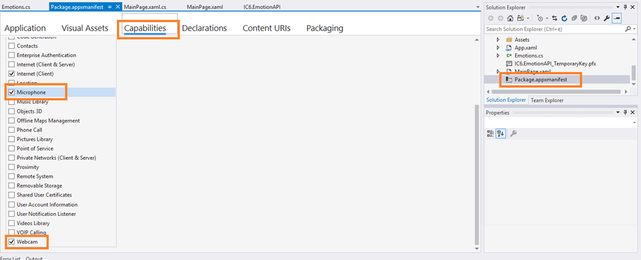Expand the App.xaml tree node

(498, 47)
